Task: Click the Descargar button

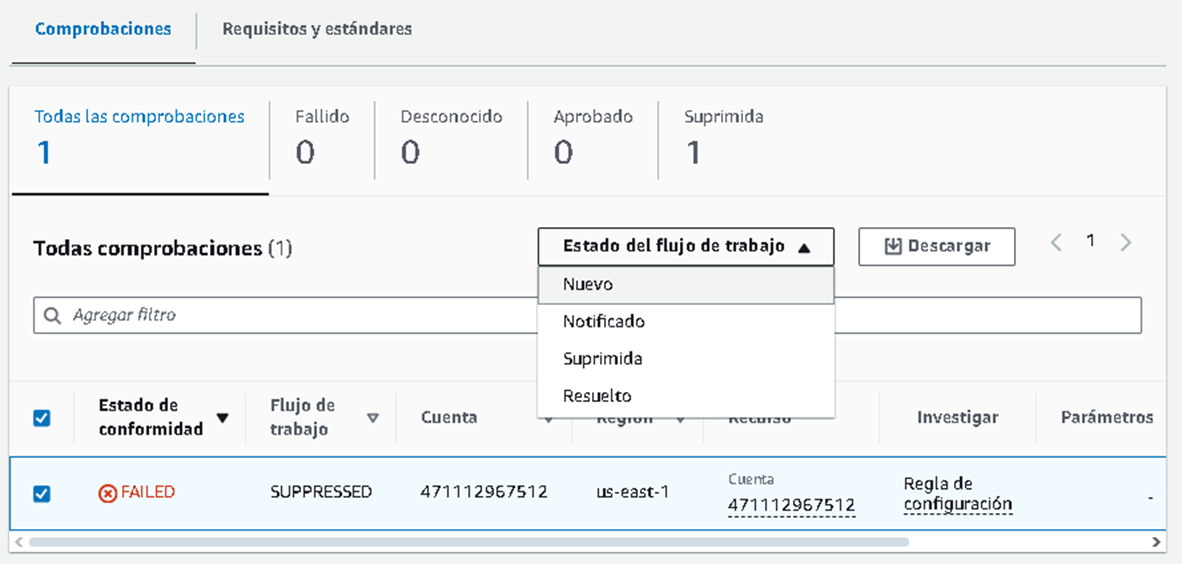Action: (x=936, y=247)
